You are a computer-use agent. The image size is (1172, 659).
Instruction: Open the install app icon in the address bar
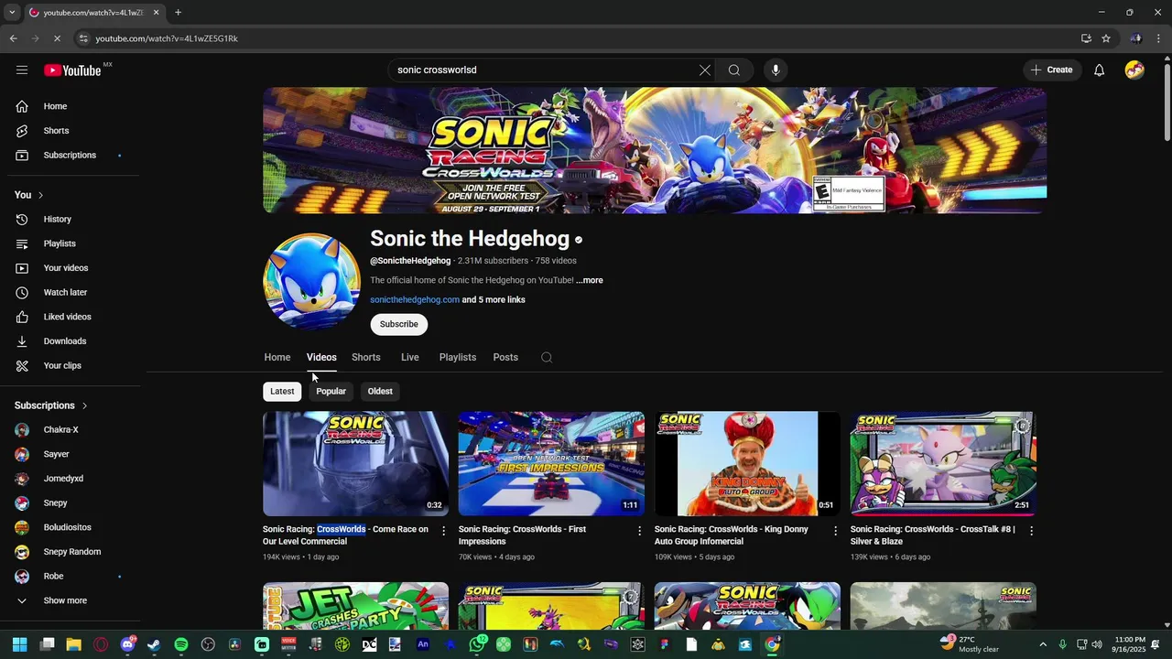(x=1086, y=38)
